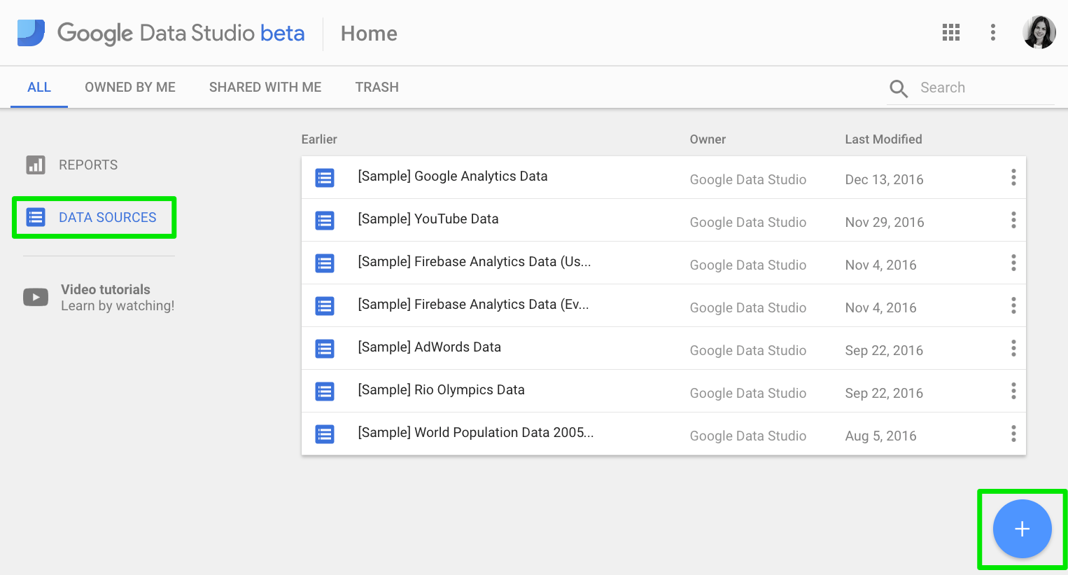Click data source icon for AdWords Data
Viewport: 1068px width, 575px height.
[x=325, y=349]
